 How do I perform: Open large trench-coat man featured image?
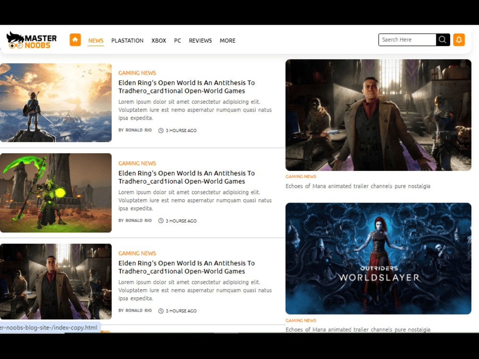(378, 115)
